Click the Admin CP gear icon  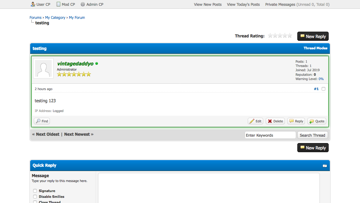[x=83, y=4]
